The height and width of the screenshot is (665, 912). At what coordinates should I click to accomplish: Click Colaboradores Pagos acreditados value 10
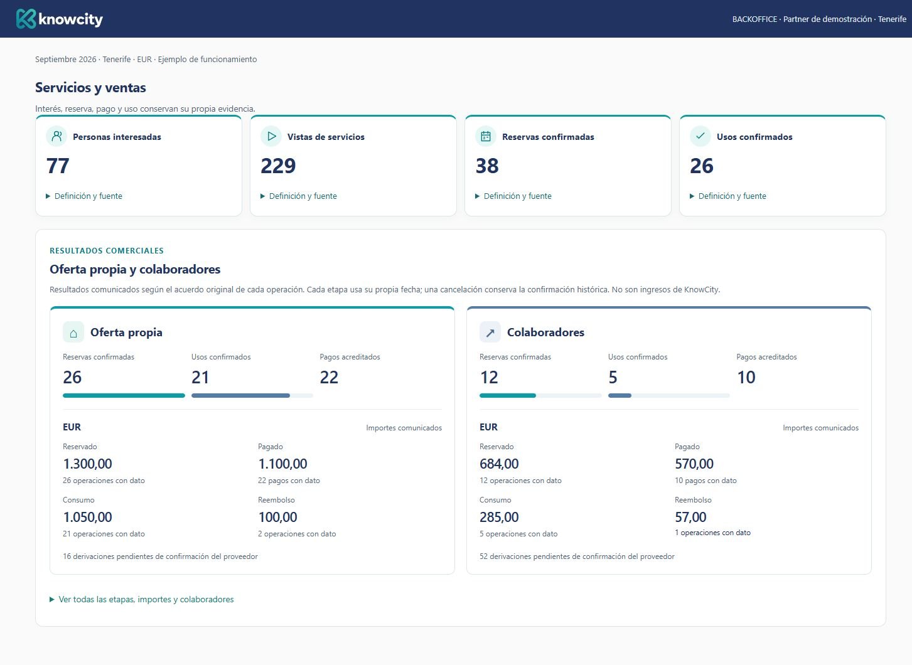point(746,378)
